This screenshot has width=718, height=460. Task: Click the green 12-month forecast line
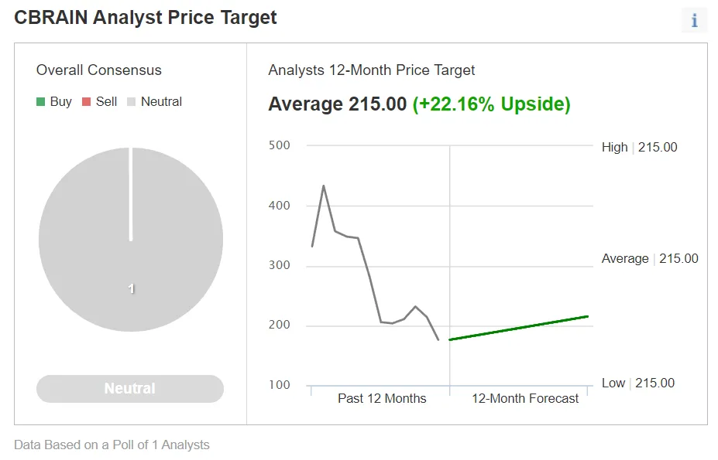click(x=519, y=328)
